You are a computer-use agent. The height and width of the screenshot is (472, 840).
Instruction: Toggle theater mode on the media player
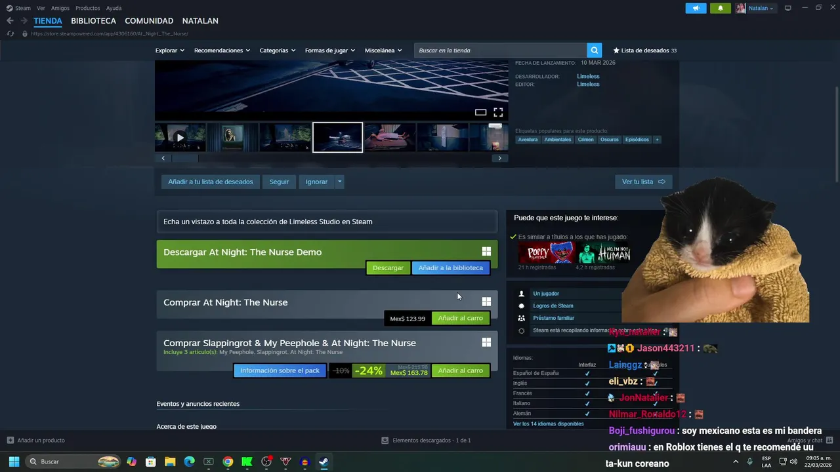point(480,112)
